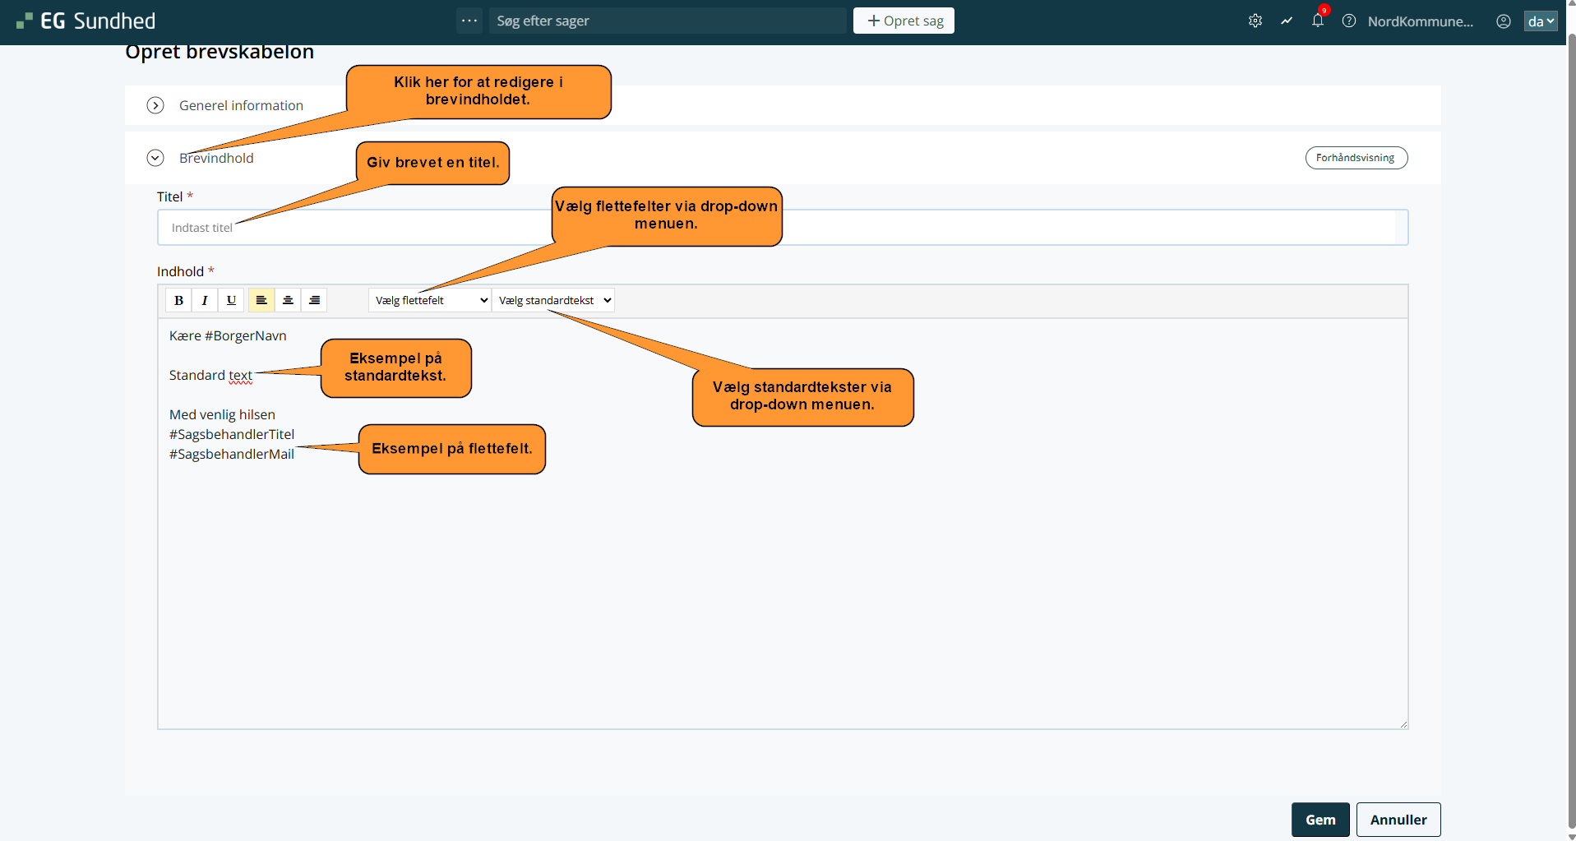Screen dimensions: 1576x841
Task: Open the Vælg flettefelt dropdown
Action: point(430,300)
